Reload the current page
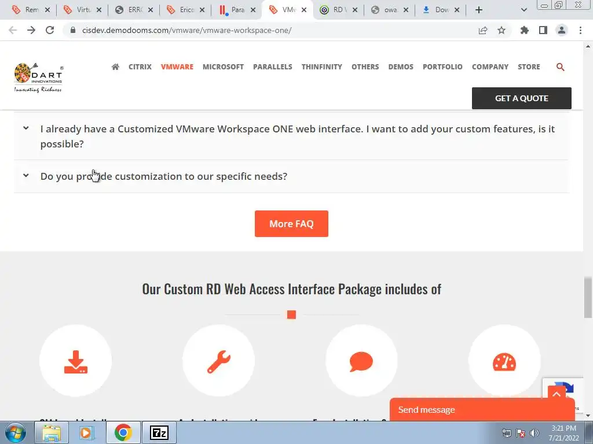593x444 pixels. (50, 30)
